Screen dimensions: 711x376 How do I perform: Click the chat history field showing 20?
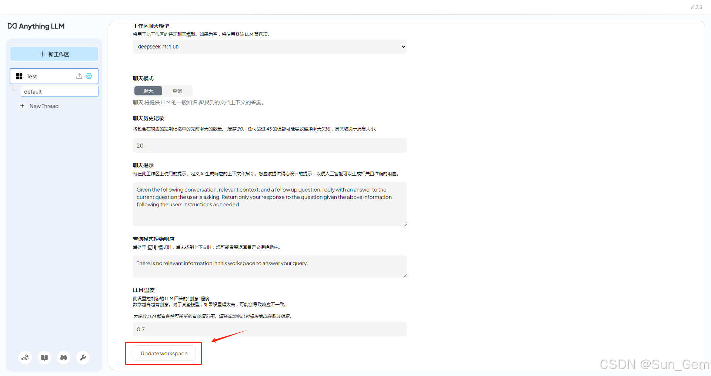(270, 145)
